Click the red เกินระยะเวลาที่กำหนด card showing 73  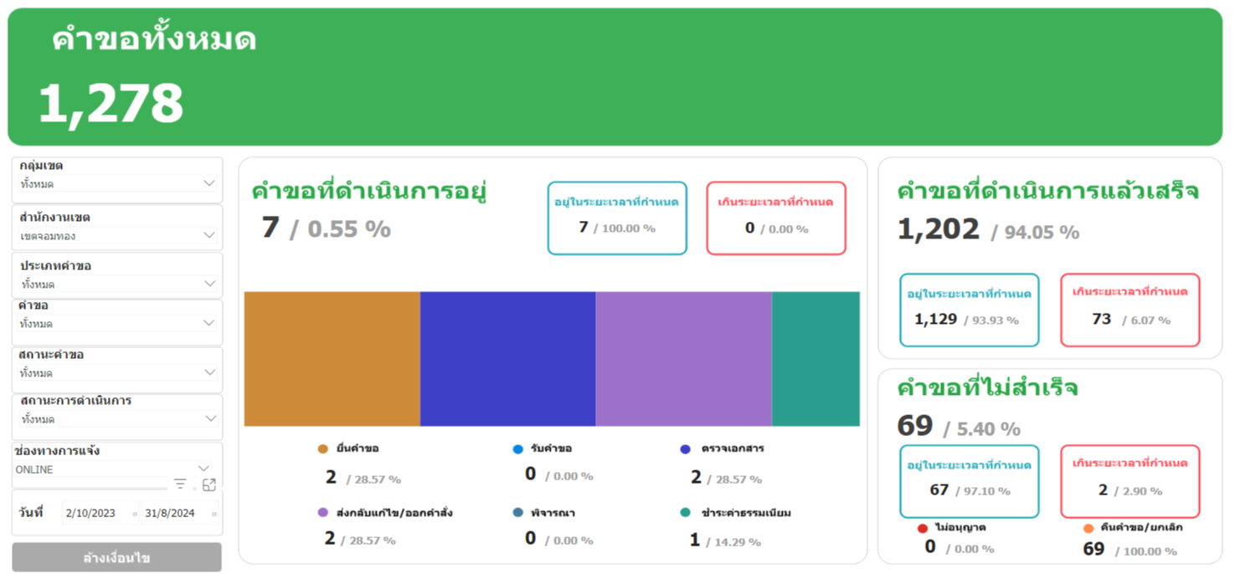click(x=1129, y=310)
